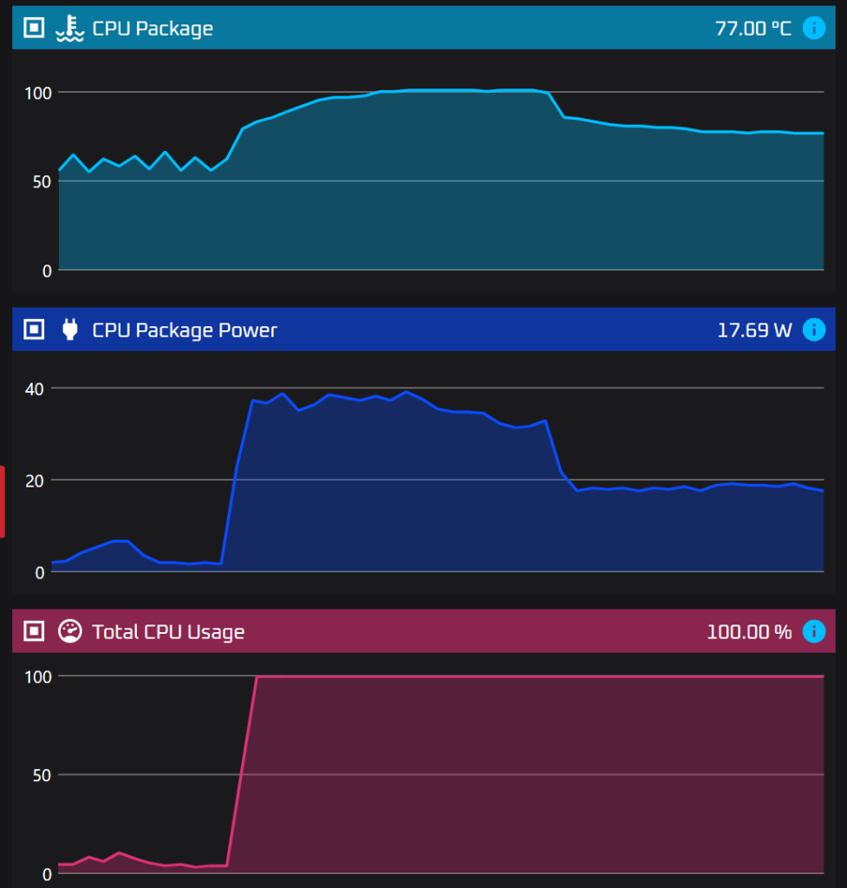The height and width of the screenshot is (888, 847).
Task: Select the CPU Package header title
Action: 153,29
